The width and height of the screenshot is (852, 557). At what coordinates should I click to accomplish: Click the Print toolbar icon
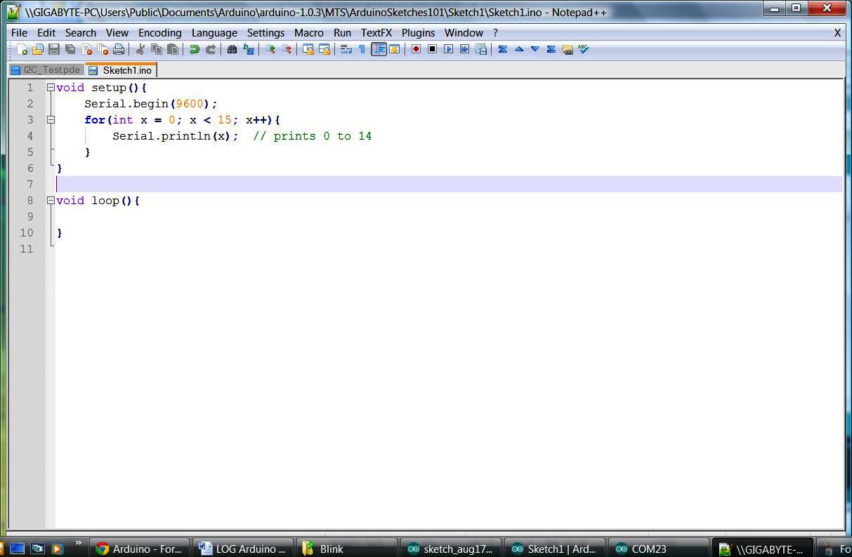119,49
